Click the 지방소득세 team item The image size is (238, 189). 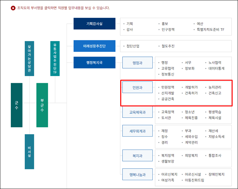point(216,137)
